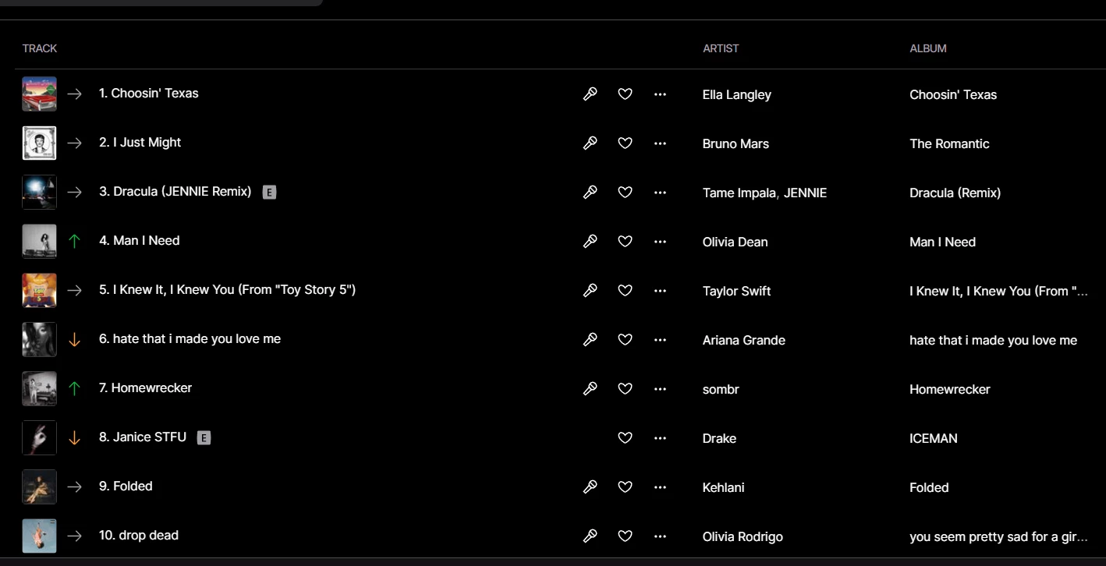The height and width of the screenshot is (566, 1106).
Task: Favorite drop dead with the heart icon
Action: click(625, 536)
